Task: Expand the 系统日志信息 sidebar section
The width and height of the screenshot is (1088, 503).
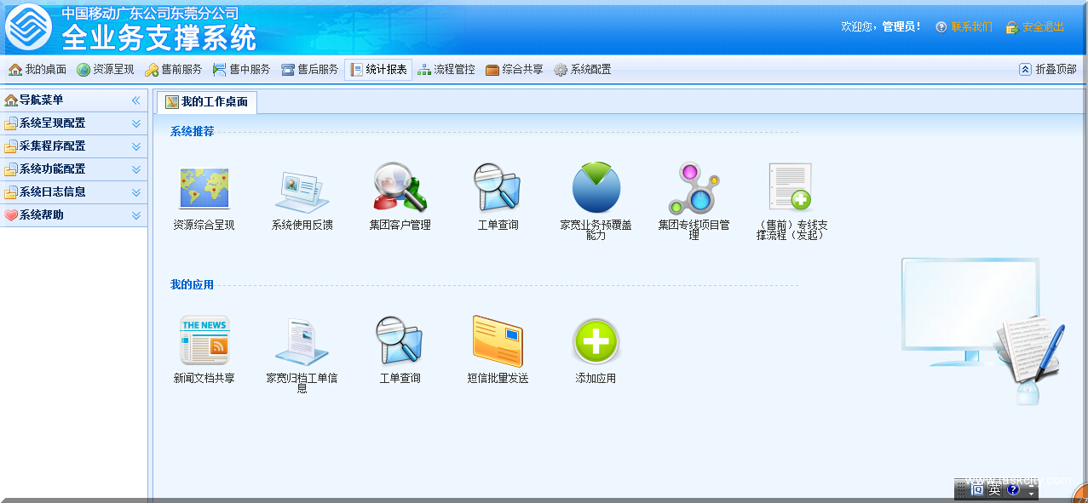Action: click(x=73, y=192)
